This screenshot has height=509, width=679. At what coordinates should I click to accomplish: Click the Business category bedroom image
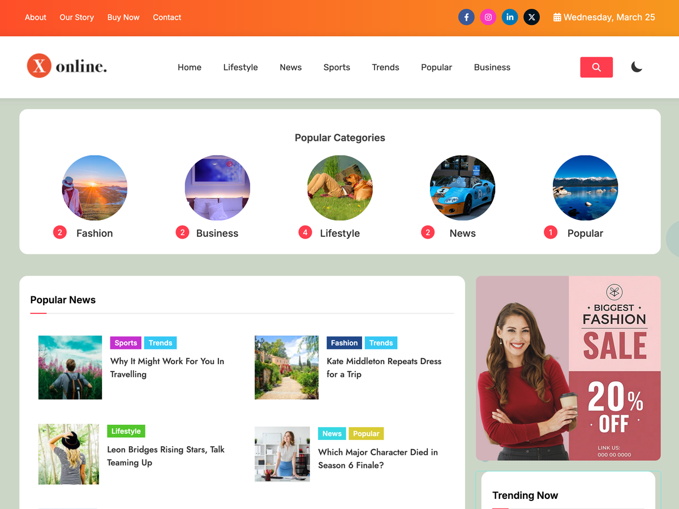coord(217,188)
